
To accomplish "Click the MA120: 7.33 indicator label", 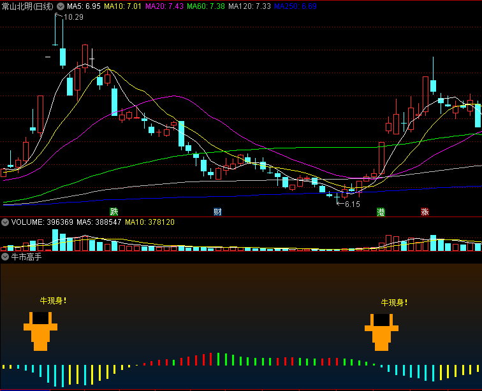I will [250, 6].
